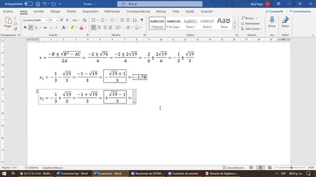
Task: Click the ribbon display options icon
Action: pyautogui.click(x=278, y=4)
